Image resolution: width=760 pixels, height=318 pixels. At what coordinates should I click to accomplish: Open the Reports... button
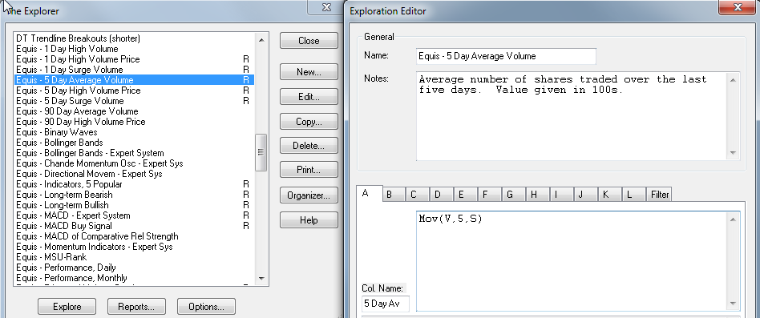[x=136, y=306]
